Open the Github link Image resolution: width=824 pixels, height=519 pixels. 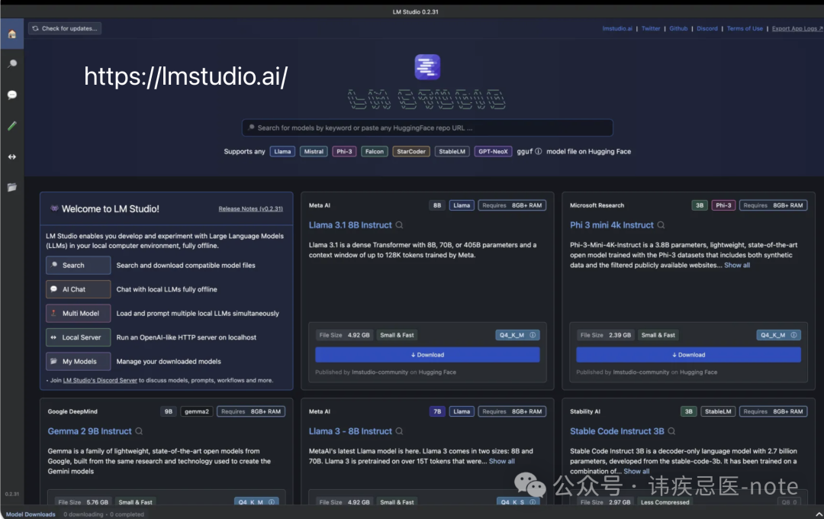coord(678,28)
